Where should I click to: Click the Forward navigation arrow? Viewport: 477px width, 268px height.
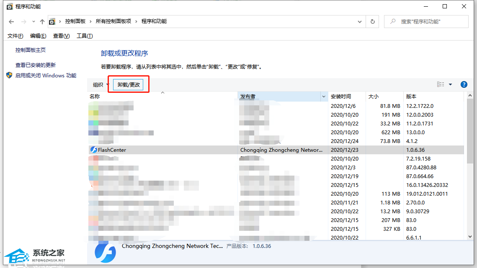click(23, 22)
